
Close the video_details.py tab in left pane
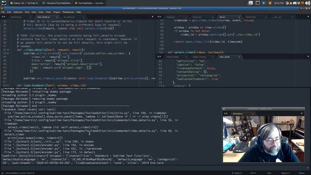click(x=57, y=17)
